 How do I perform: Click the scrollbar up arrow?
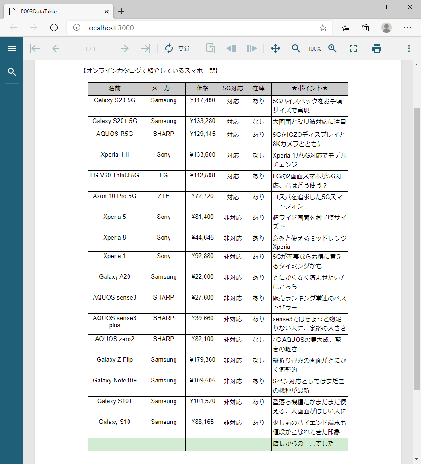click(x=416, y=65)
